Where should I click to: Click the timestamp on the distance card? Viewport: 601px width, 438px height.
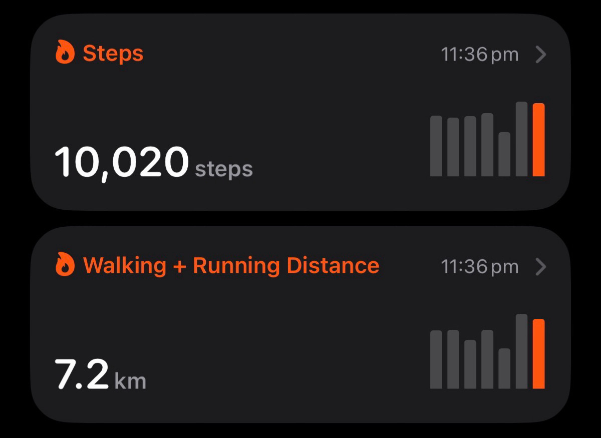(479, 266)
